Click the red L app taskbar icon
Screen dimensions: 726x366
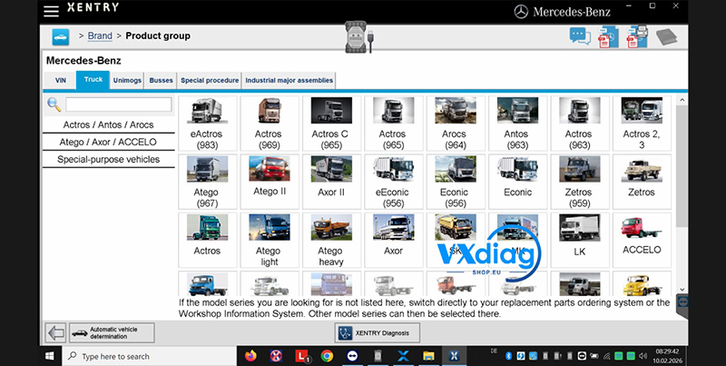[x=302, y=356]
